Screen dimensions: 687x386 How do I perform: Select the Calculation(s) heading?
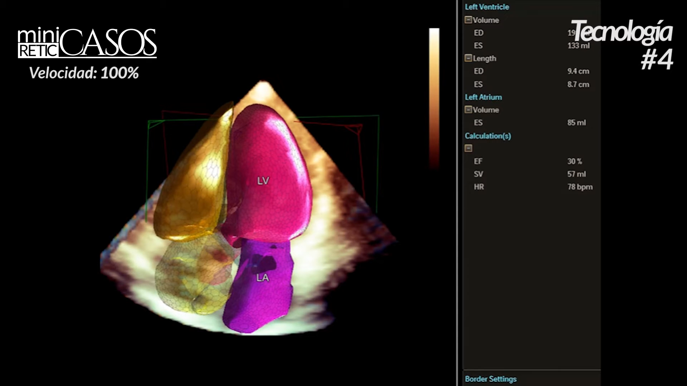click(x=488, y=136)
